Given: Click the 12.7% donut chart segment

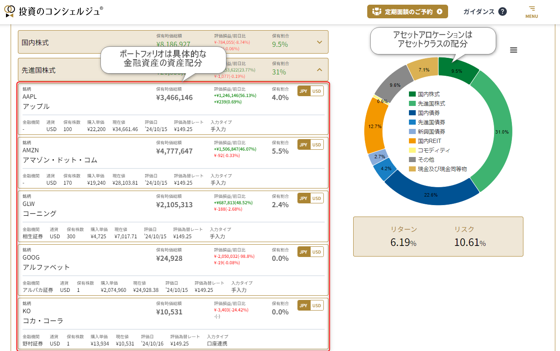Looking at the screenshot, I should tap(374, 126).
